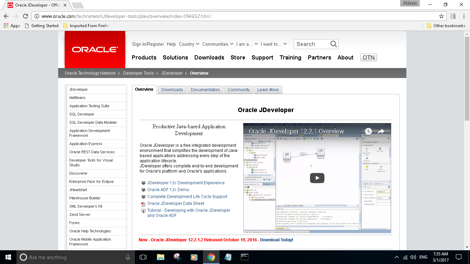Bookmark this page with star icon
This screenshot has width=470, height=264.
click(x=441, y=16)
